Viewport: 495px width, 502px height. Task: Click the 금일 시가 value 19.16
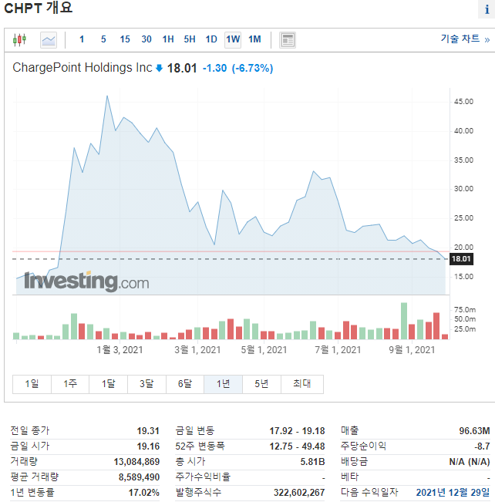pos(148,446)
